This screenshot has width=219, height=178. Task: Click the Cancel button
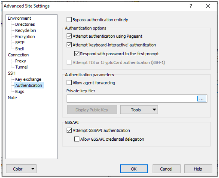pos(166,169)
